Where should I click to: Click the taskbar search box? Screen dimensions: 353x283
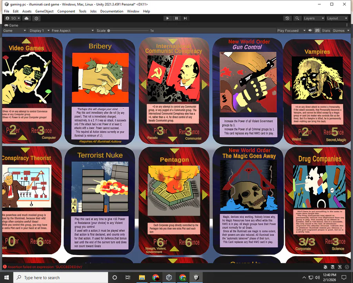(x=61, y=277)
